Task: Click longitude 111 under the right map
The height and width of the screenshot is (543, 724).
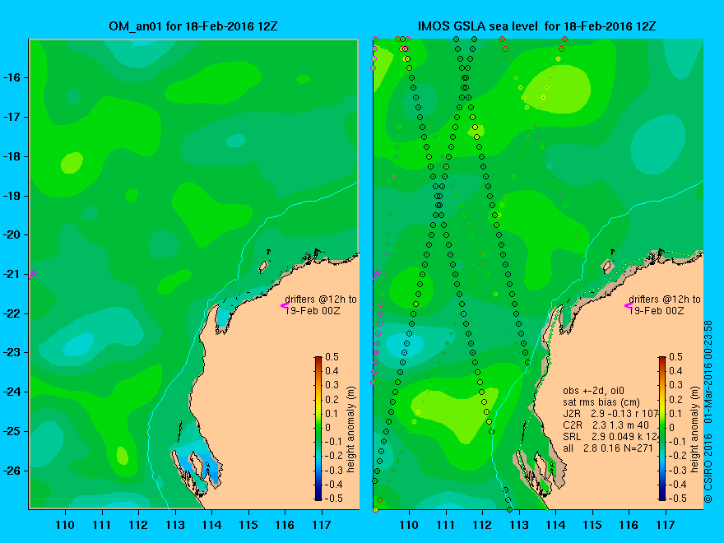Action: point(446,525)
